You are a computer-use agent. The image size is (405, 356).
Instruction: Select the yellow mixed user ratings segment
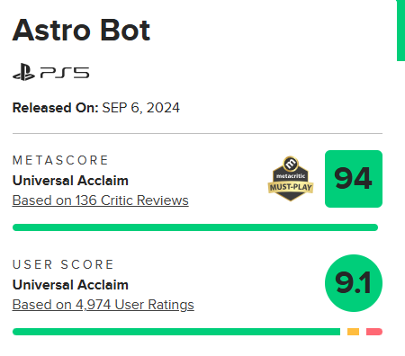354,332
